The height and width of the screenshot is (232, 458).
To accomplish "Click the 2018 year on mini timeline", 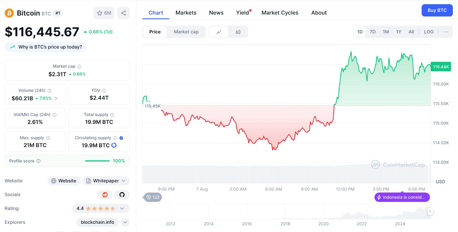I will click(x=285, y=224).
